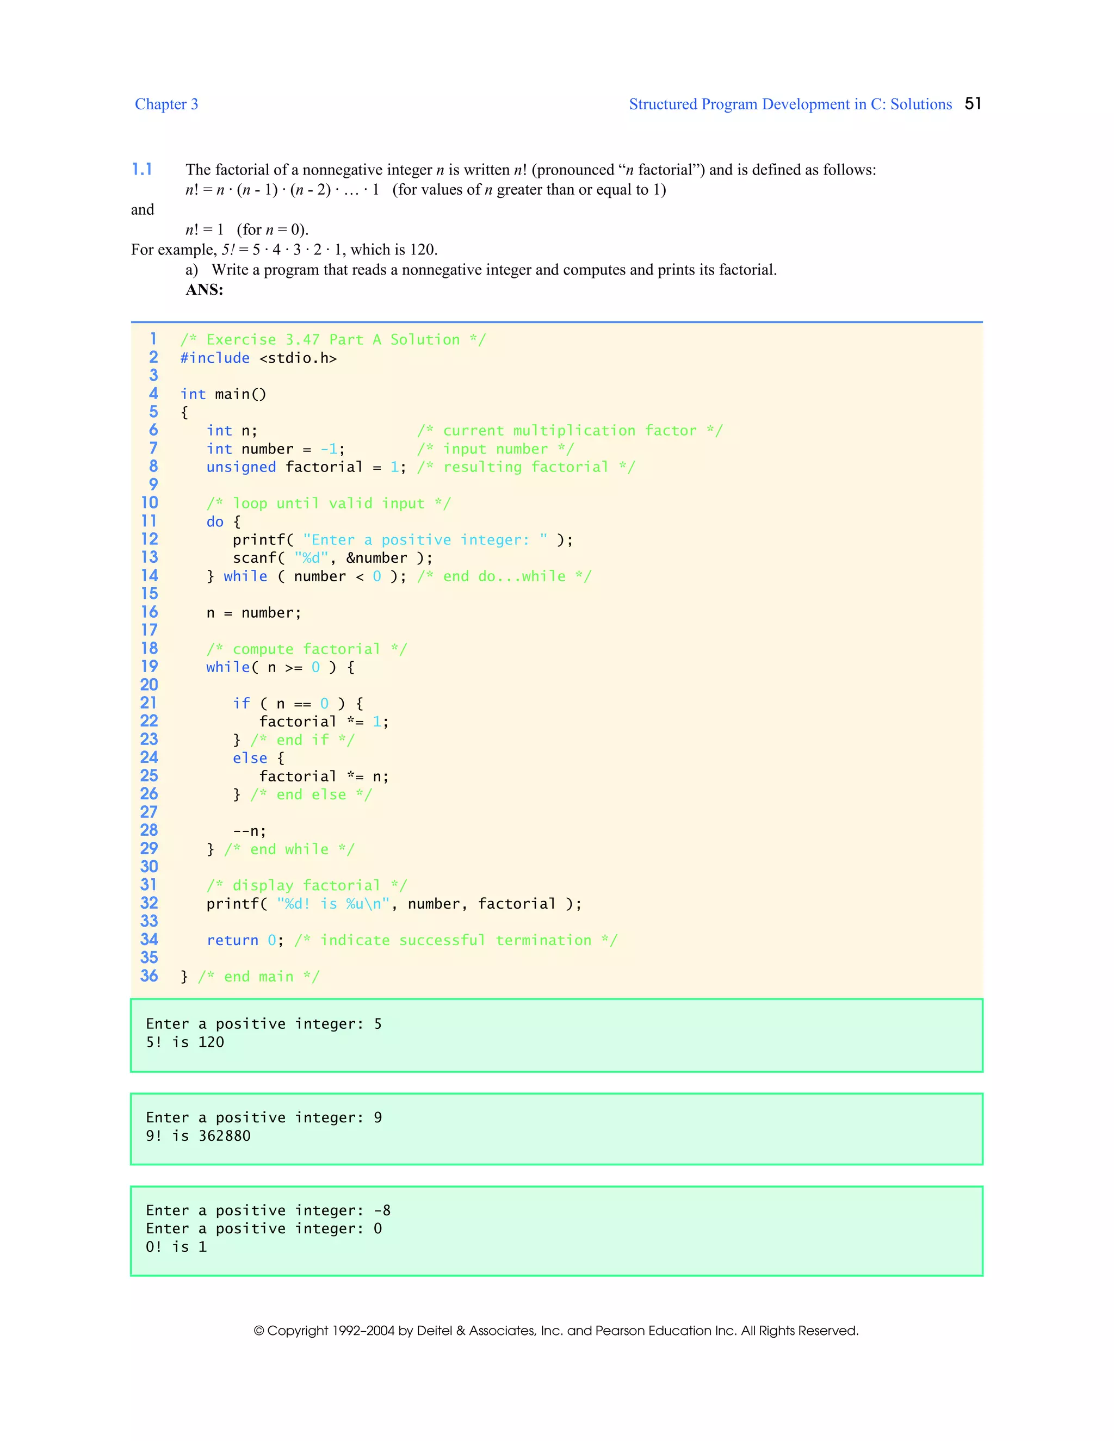Image resolution: width=1114 pixels, height=1441 pixels.
Task: Click the 'Chapter 3' header text
Action: pyautogui.click(x=166, y=104)
